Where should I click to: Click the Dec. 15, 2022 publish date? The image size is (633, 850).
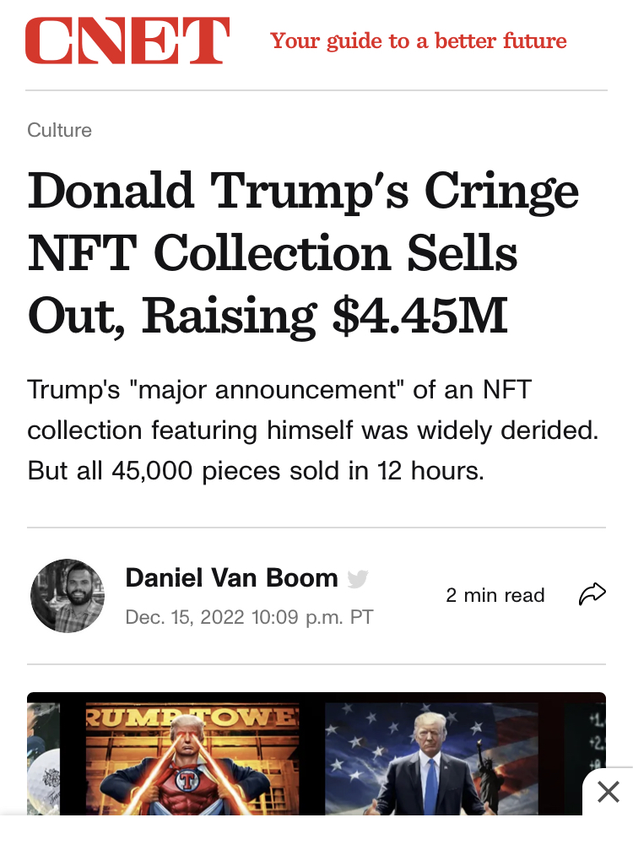[249, 617]
